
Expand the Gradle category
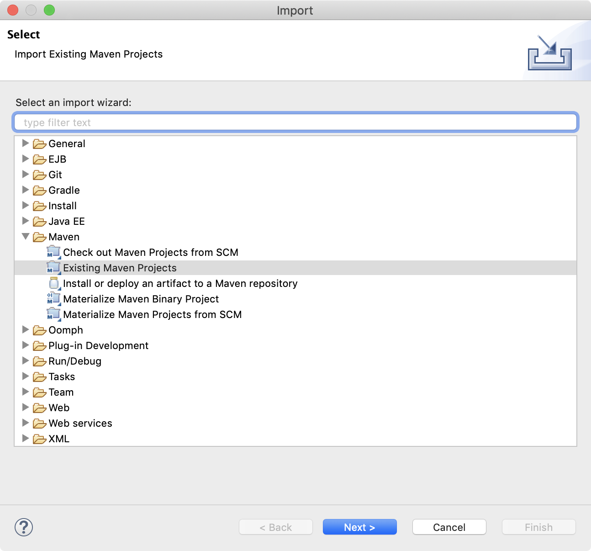26,190
